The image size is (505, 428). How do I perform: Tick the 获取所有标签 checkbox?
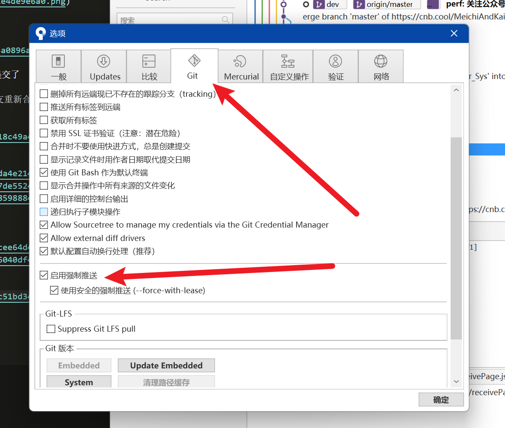coord(44,120)
